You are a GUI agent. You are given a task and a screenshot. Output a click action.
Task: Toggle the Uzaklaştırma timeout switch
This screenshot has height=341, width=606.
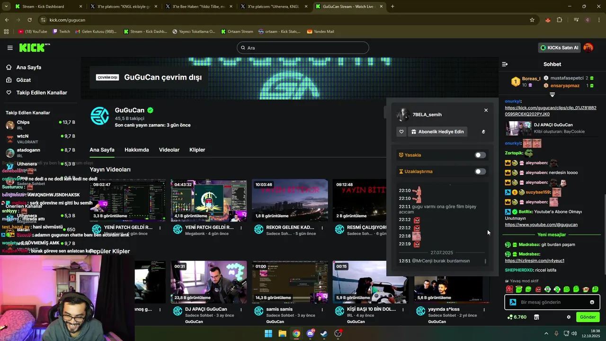[x=480, y=171]
